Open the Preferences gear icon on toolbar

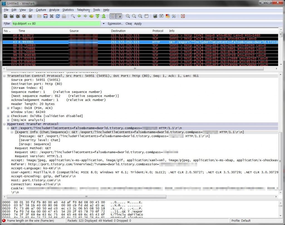point(174,16)
